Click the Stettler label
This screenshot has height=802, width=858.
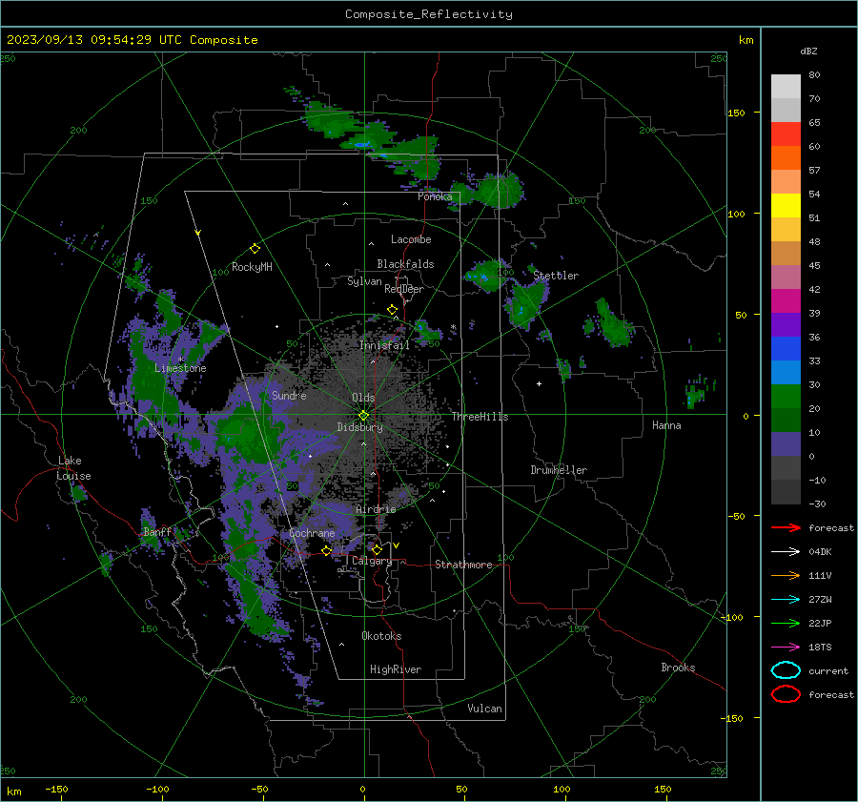tap(556, 276)
